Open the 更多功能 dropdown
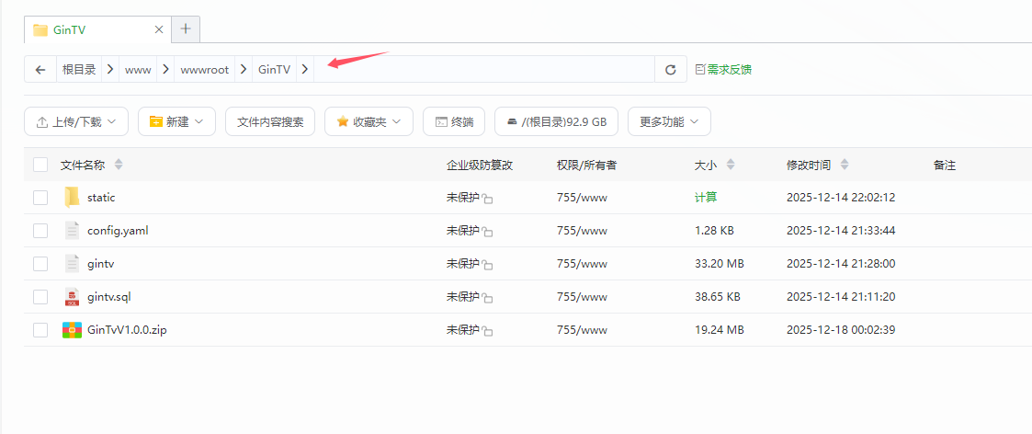 pyautogui.click(x=669, y=122)
